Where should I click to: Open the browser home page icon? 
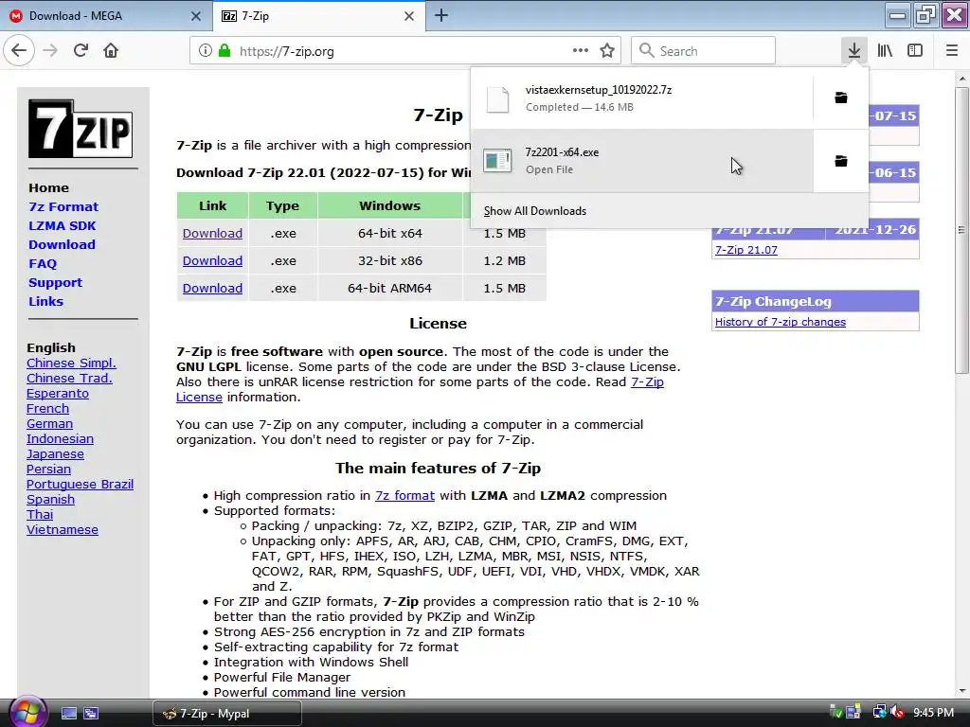[x=111, y=51]
